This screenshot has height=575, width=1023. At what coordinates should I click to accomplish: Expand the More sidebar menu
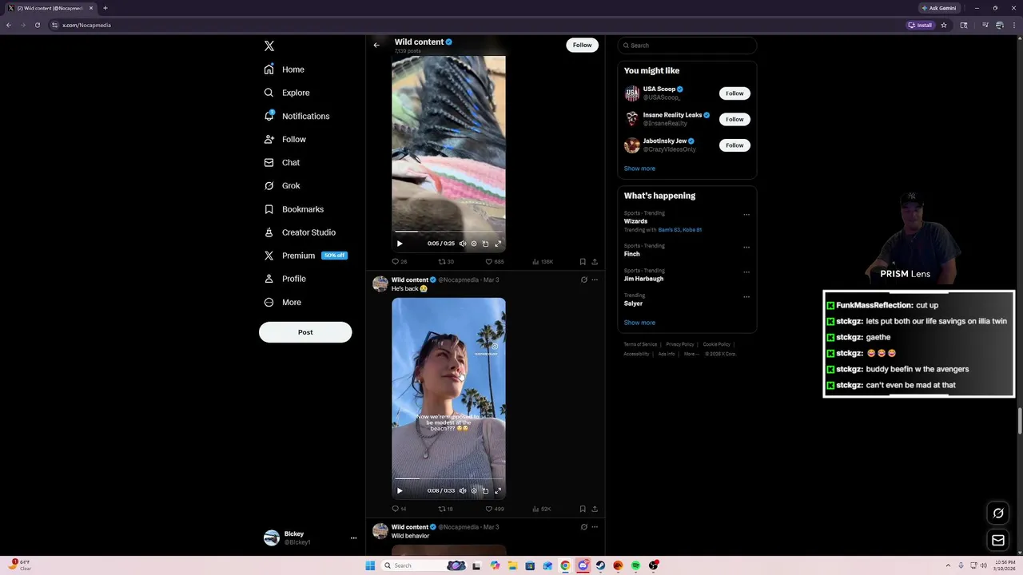282,302
